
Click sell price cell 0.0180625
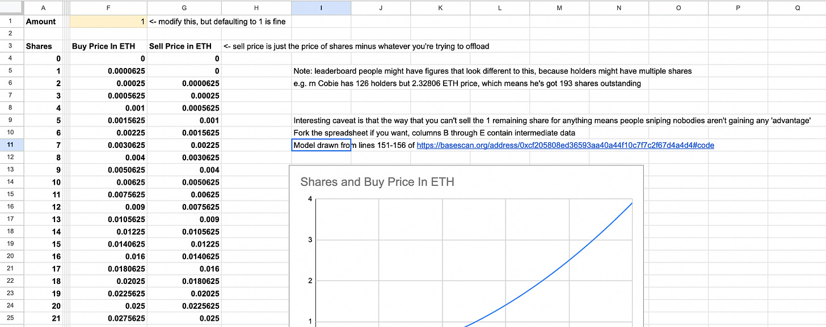tap(184, 281)
